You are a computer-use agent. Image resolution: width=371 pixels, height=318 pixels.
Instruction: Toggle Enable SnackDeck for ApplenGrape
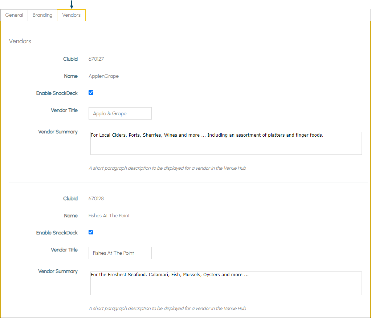pyautogui.click(x=91, y=93)
